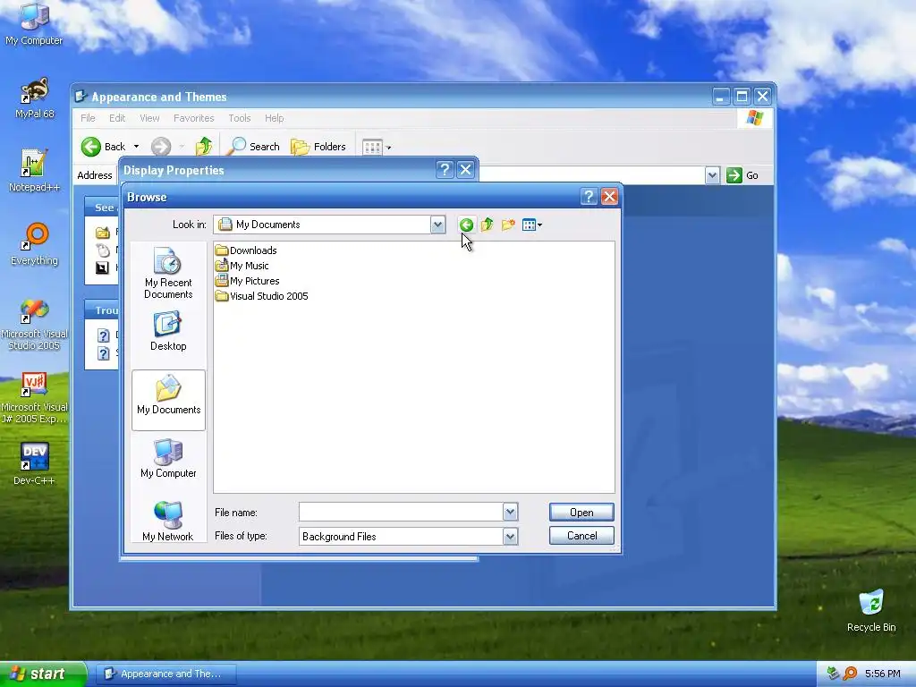The image size is (916, 687).
Task: Close the Display Properties dialog
Action: 465,170
